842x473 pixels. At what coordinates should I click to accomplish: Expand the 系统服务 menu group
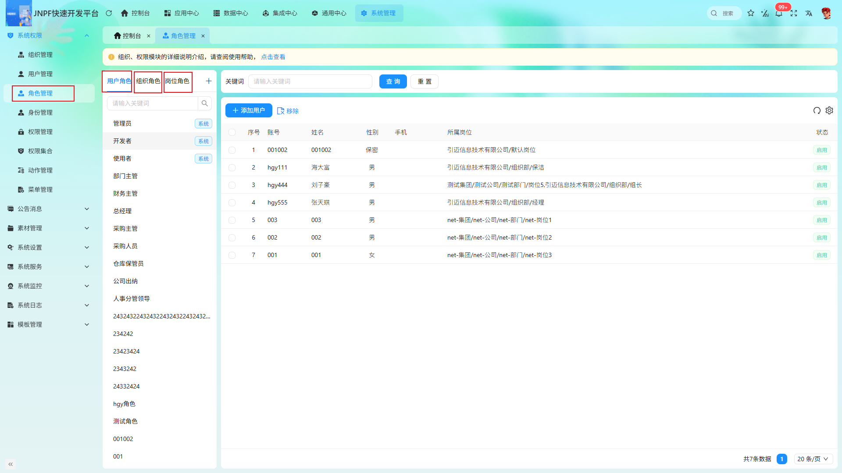point(49,267)
